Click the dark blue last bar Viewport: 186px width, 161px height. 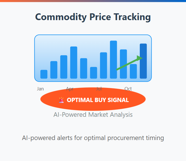[x=143, y=61]
